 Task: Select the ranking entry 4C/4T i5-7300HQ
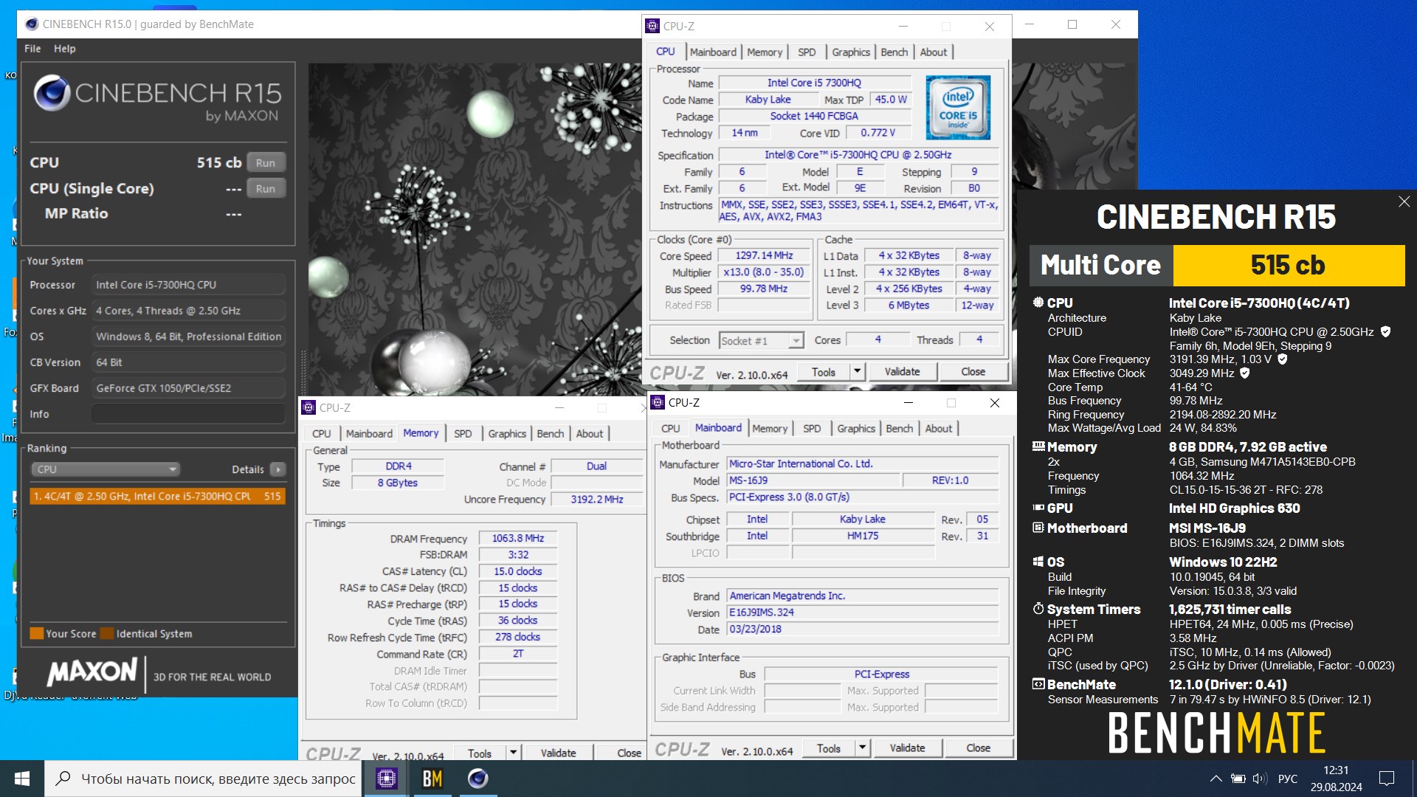pos(157,497)
